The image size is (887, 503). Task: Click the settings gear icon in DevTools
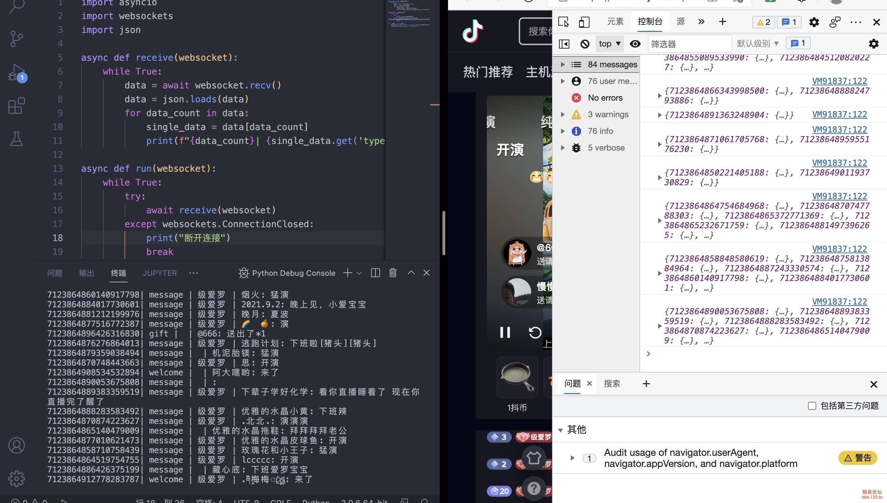[814, 22]
